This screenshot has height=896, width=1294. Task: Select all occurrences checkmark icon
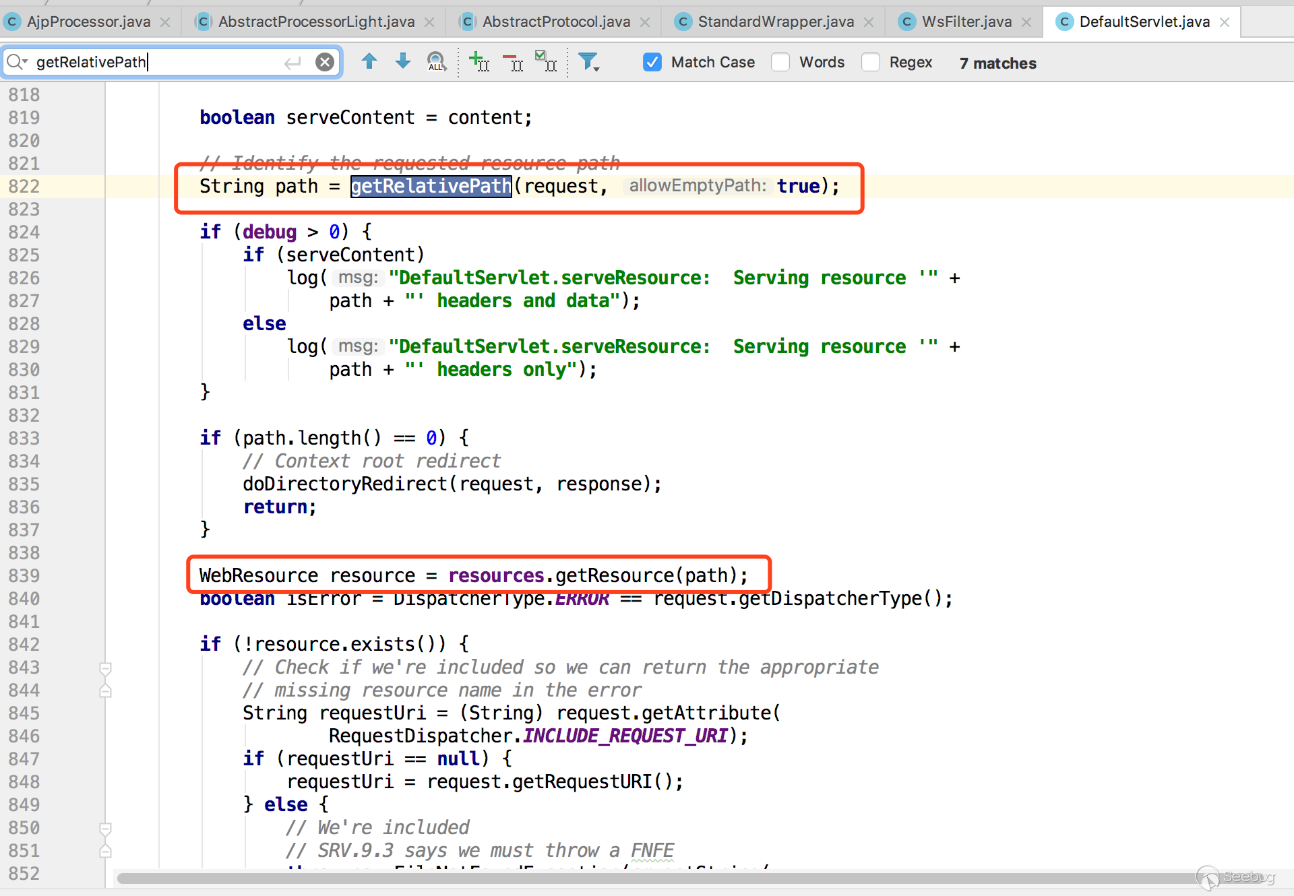(x=545, y=61)
